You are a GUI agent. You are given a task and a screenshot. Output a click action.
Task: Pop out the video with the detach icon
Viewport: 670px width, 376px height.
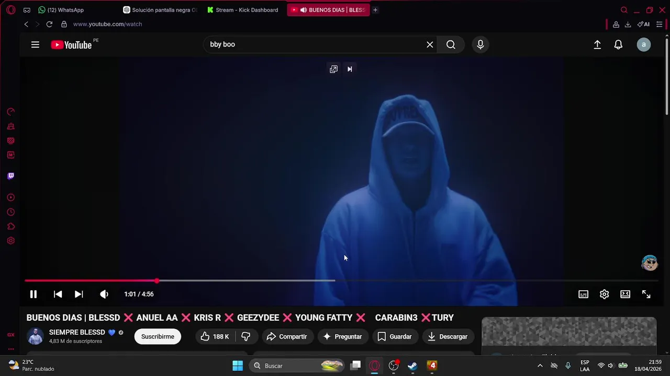[x=333, y=69]
